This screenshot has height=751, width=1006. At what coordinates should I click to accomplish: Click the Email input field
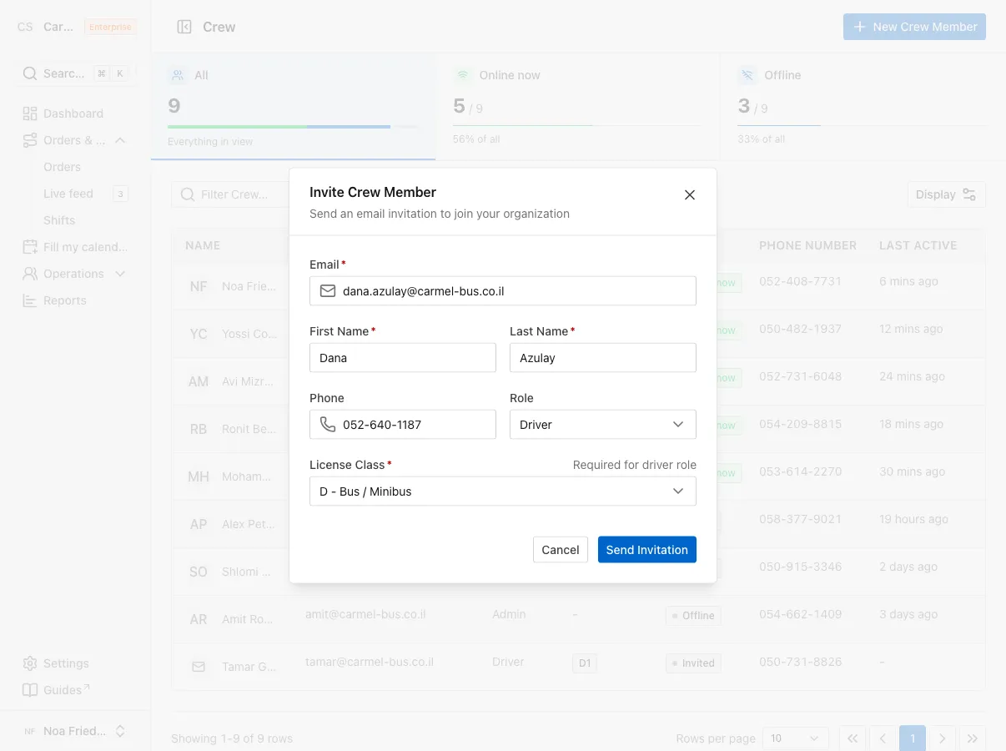point(503,291)
